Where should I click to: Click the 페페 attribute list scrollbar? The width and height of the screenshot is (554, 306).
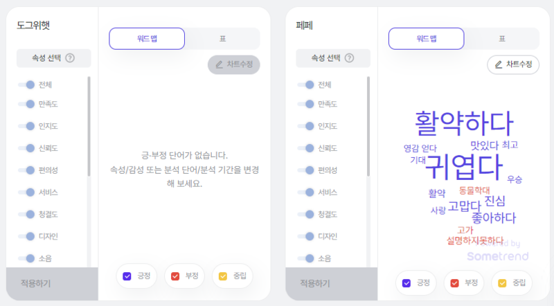[x=368, y=126]
